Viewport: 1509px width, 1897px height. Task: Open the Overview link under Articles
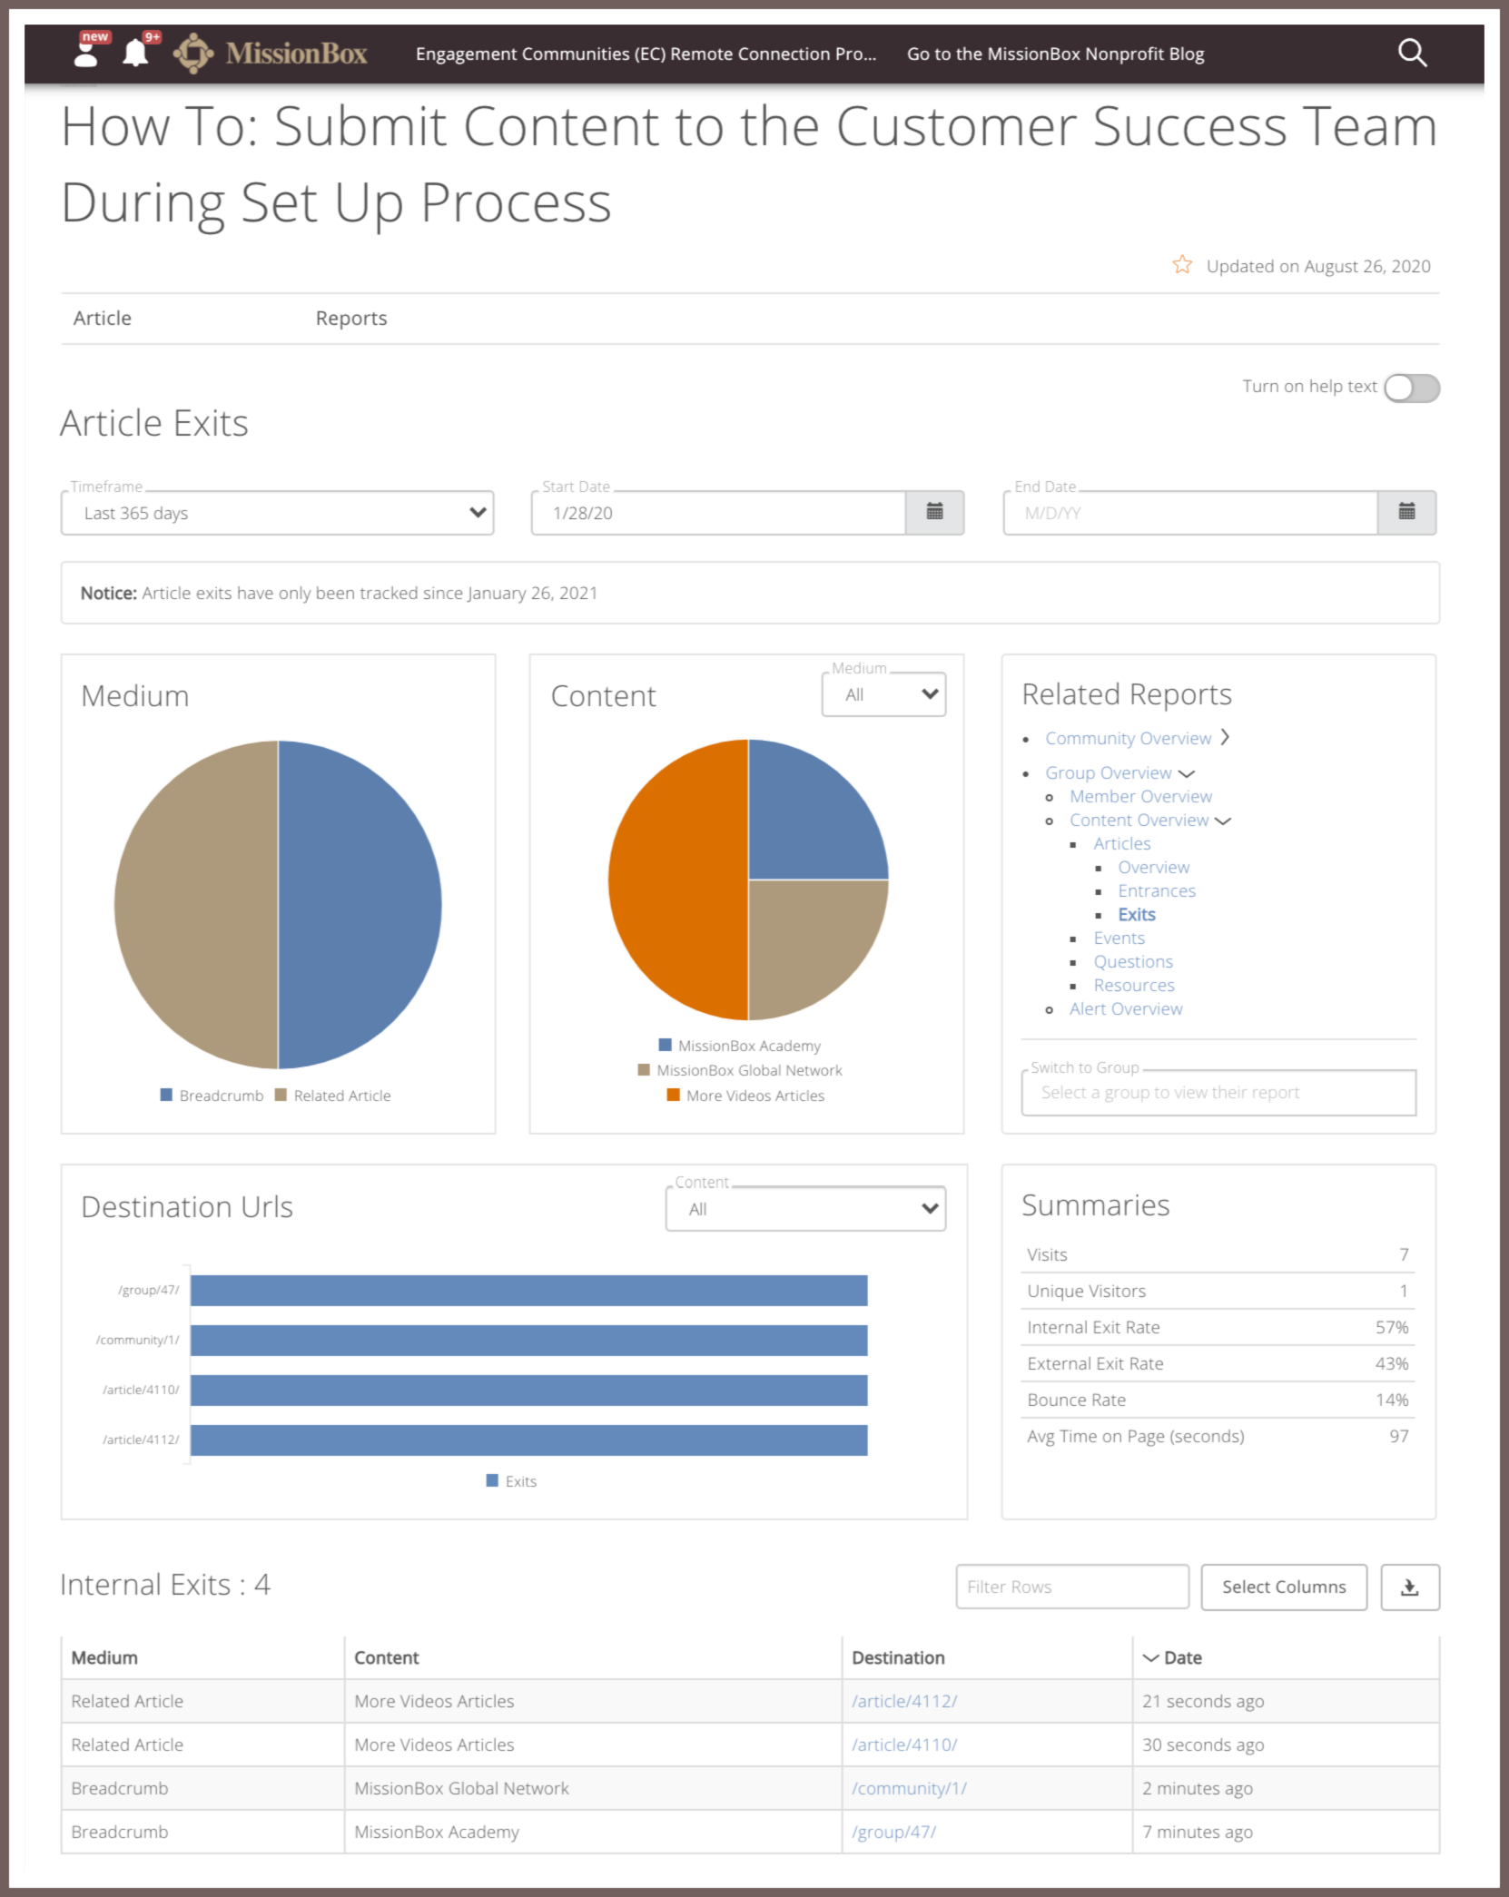1153,867
